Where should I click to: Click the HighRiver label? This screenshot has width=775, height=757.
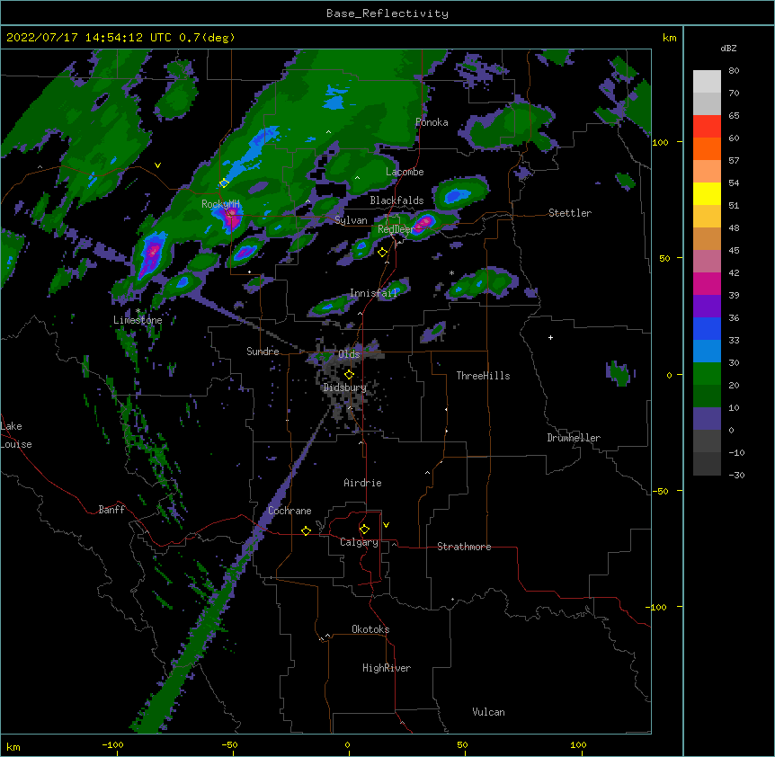[387, 668]
